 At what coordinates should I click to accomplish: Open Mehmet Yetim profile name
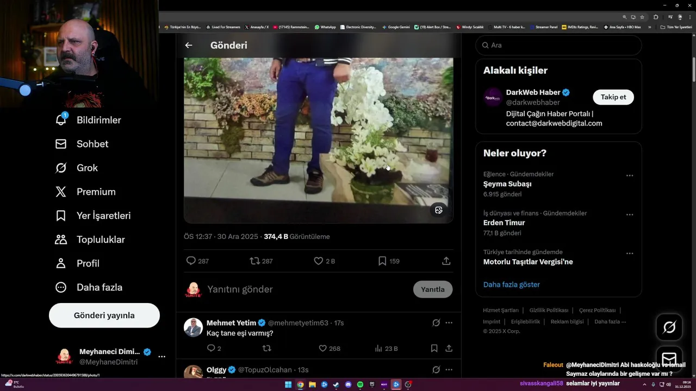[x=232, y=323]
